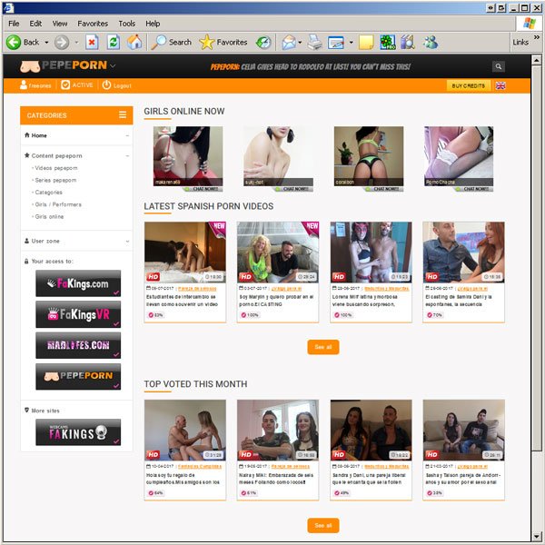This screenshot has height=545, width=545.
Task: Click the Print icon in toolbar
Action: pyautogui.click(x=314, y=42)
